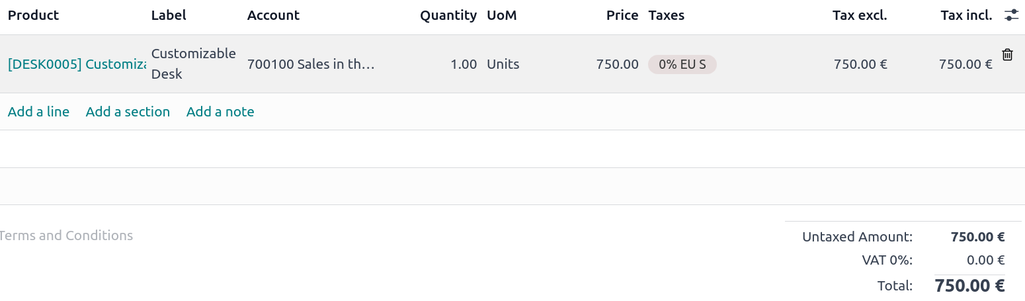Click Add a line
The width and height of the screenshot is (1025, 301).
[38, 112]
